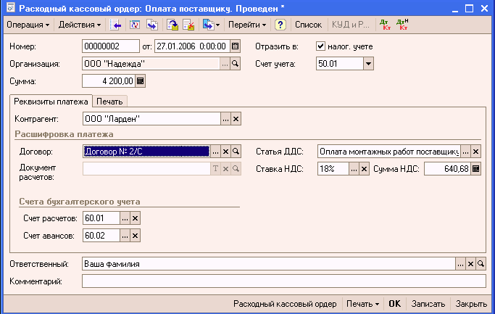The width and height of the screenshot is (495, 314).
Task: Open the calculator for the Сумма field
Action: 141,81
